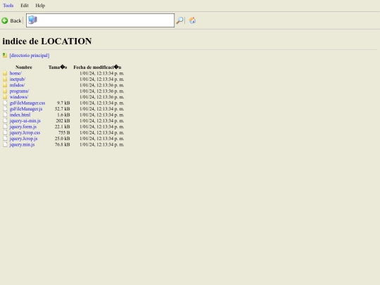Focus the address bar input field
The width and height of the screenshot is (380, 285).
coord(100,20)
